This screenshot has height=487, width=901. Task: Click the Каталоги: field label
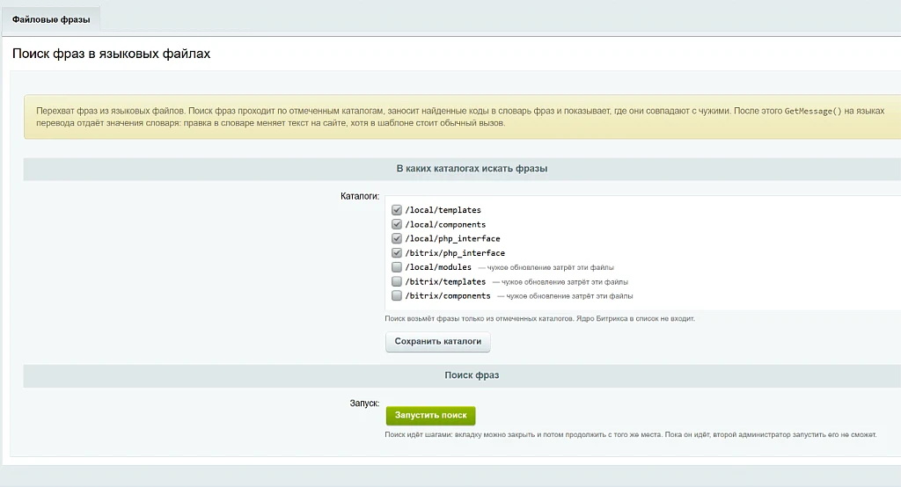[360, 196]
